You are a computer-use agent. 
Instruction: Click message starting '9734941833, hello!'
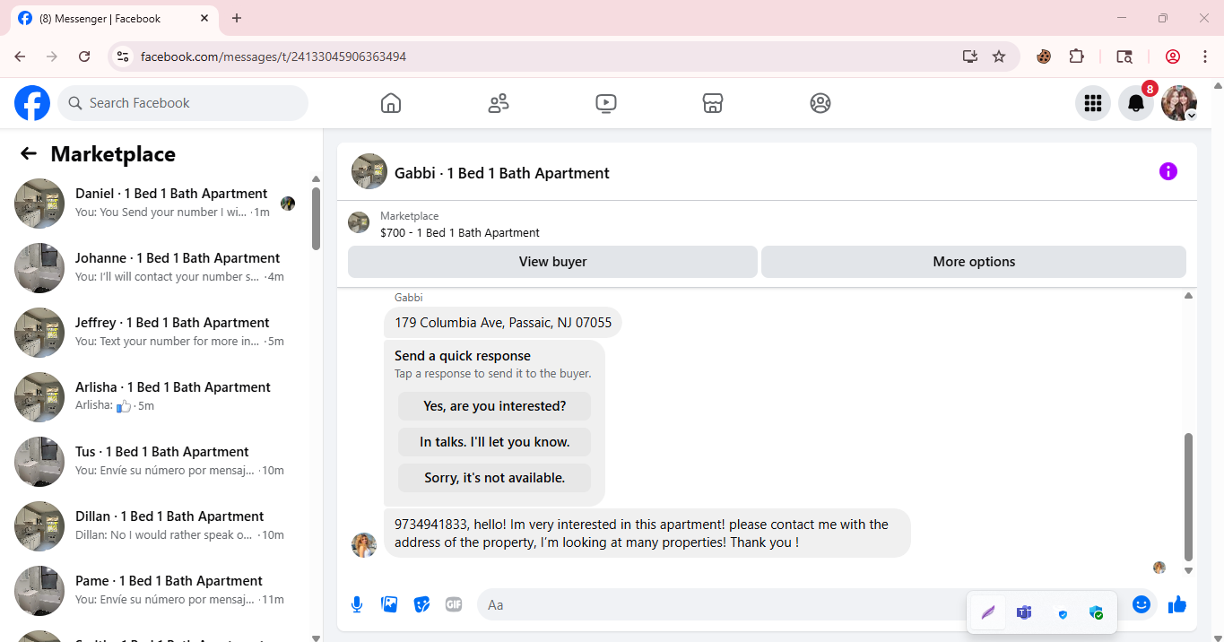click(647, 533)
